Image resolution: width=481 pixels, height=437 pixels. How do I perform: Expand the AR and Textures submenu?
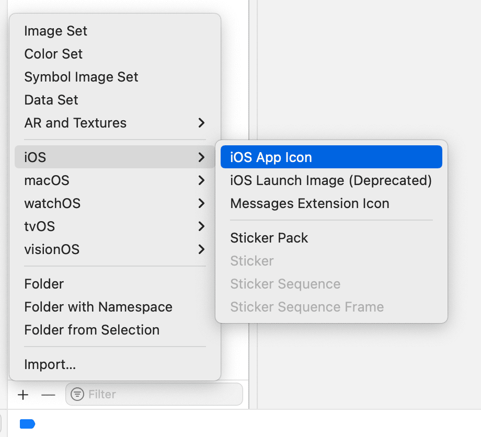click(x=75, y=123)
